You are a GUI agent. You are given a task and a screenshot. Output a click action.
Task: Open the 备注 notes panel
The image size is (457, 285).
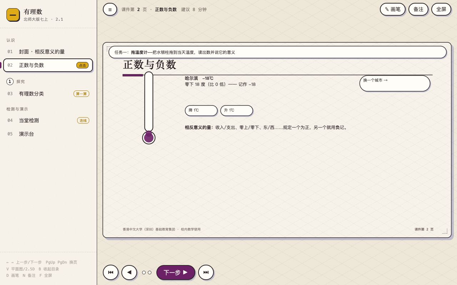pos(418,9)
